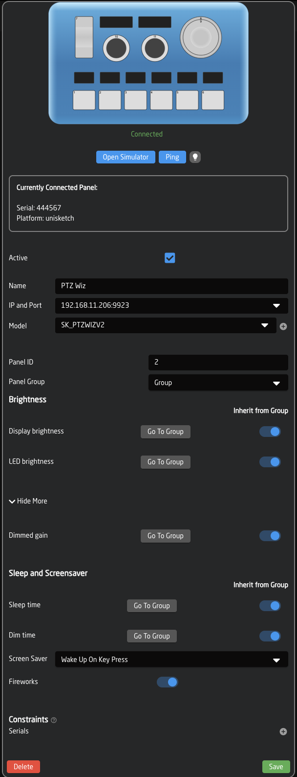Click the lightbulb icon next to Ping
Viewport: 297px width, 777px height.
(x=195, y=157)
